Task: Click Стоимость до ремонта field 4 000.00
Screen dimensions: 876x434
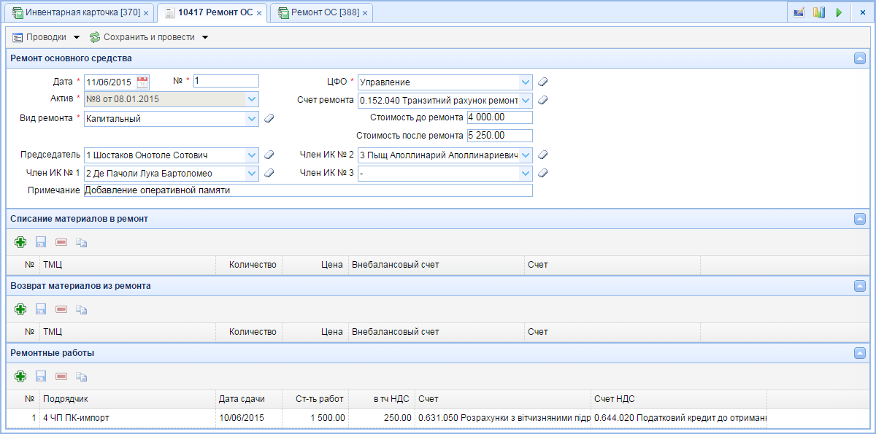Action: 499,117
